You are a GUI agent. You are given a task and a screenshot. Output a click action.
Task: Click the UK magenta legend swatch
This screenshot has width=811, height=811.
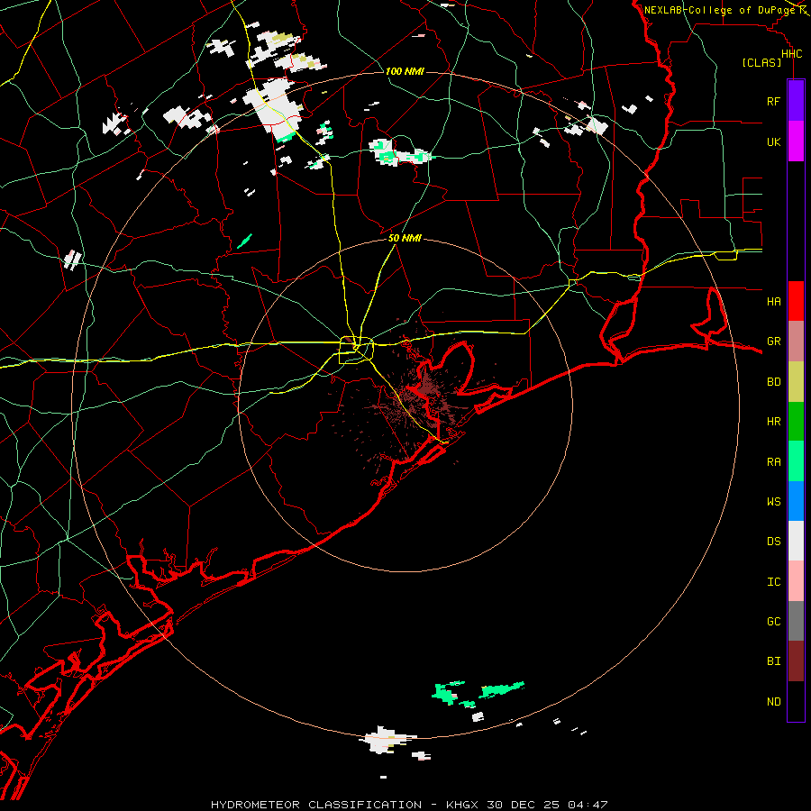tap(796, 141)
